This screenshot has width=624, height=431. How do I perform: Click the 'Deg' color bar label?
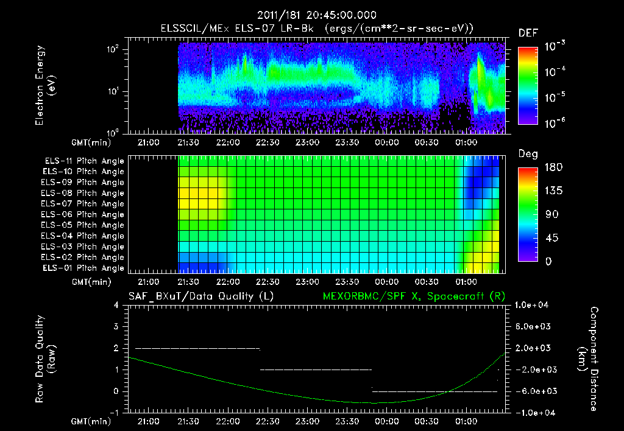(528, 154)
